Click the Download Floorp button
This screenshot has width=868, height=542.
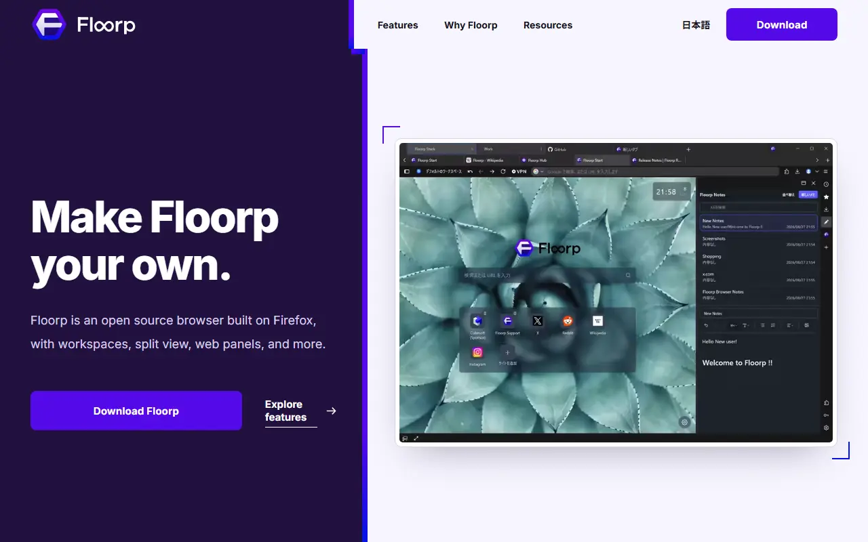pyautogui.click(x=136, y=411)
